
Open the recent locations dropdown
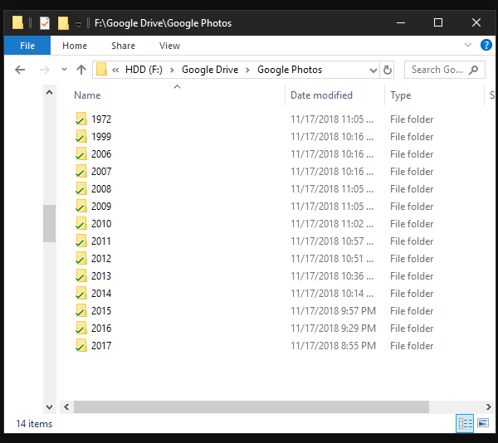coord(64,70)
